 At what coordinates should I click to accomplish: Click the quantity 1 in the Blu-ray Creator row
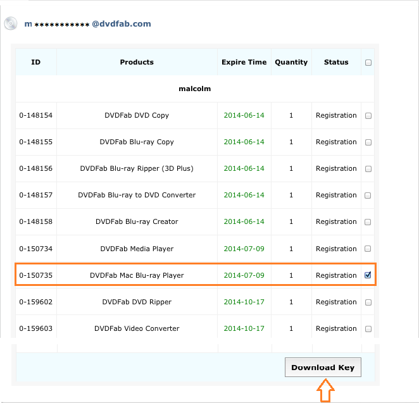coord(291,221)
